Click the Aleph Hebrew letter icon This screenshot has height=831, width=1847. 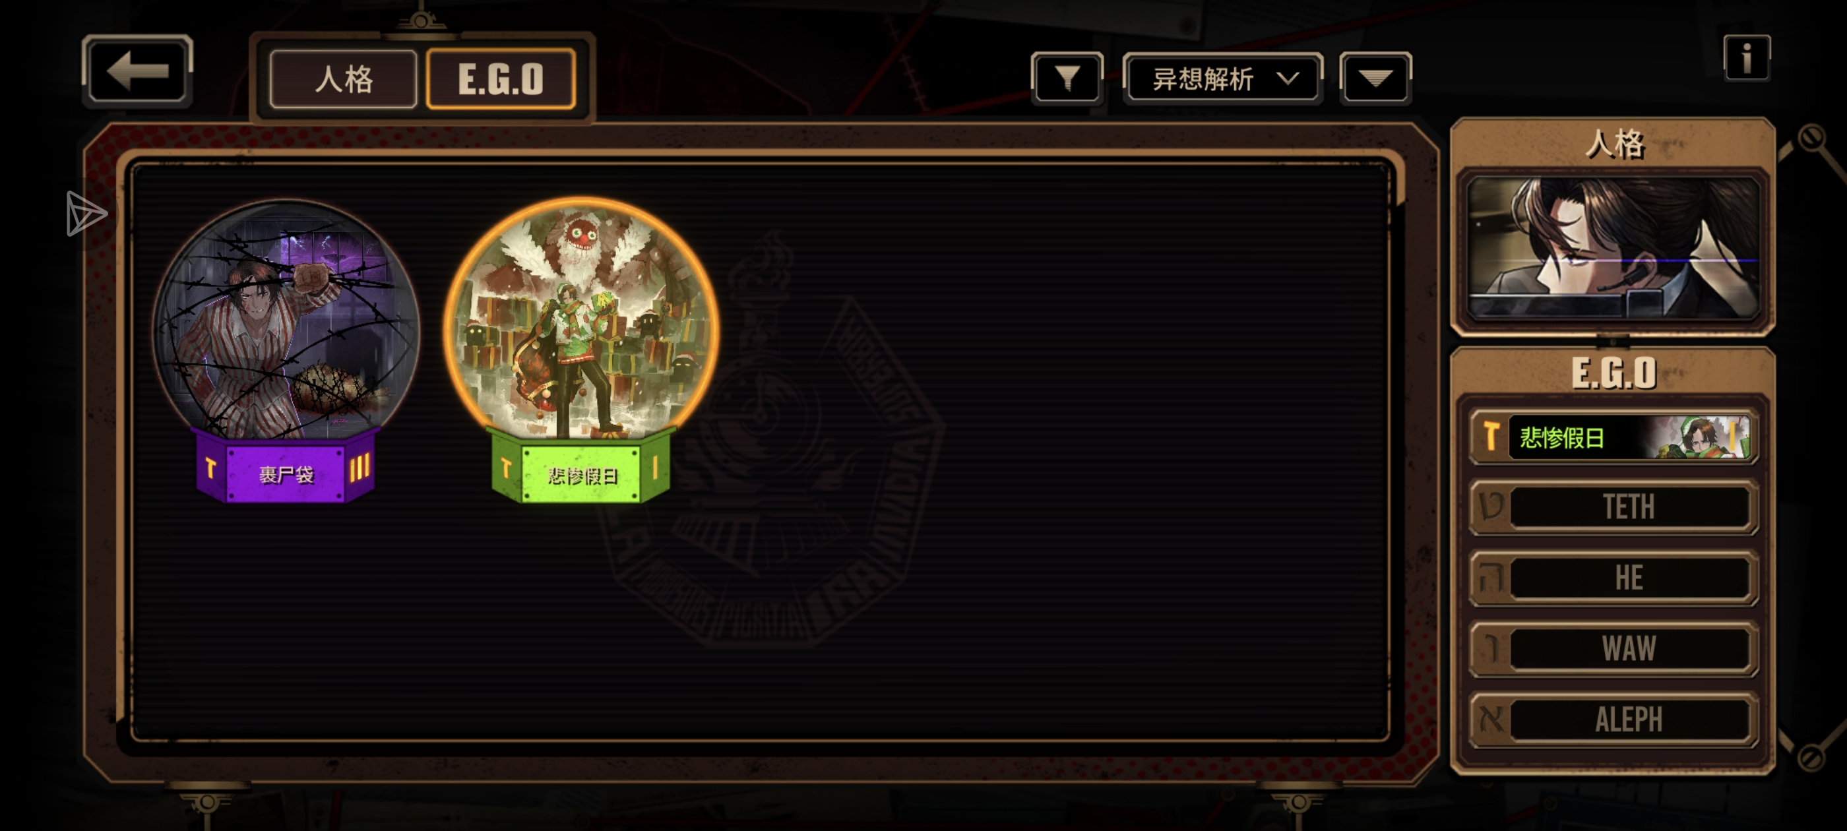(1492, 719)
